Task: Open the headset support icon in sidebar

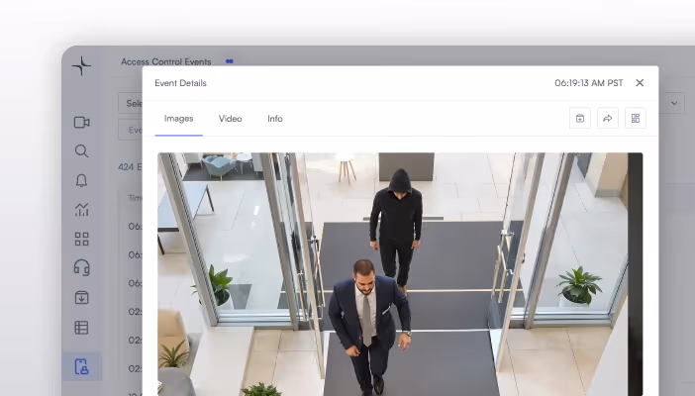Action: pos(81,268)
